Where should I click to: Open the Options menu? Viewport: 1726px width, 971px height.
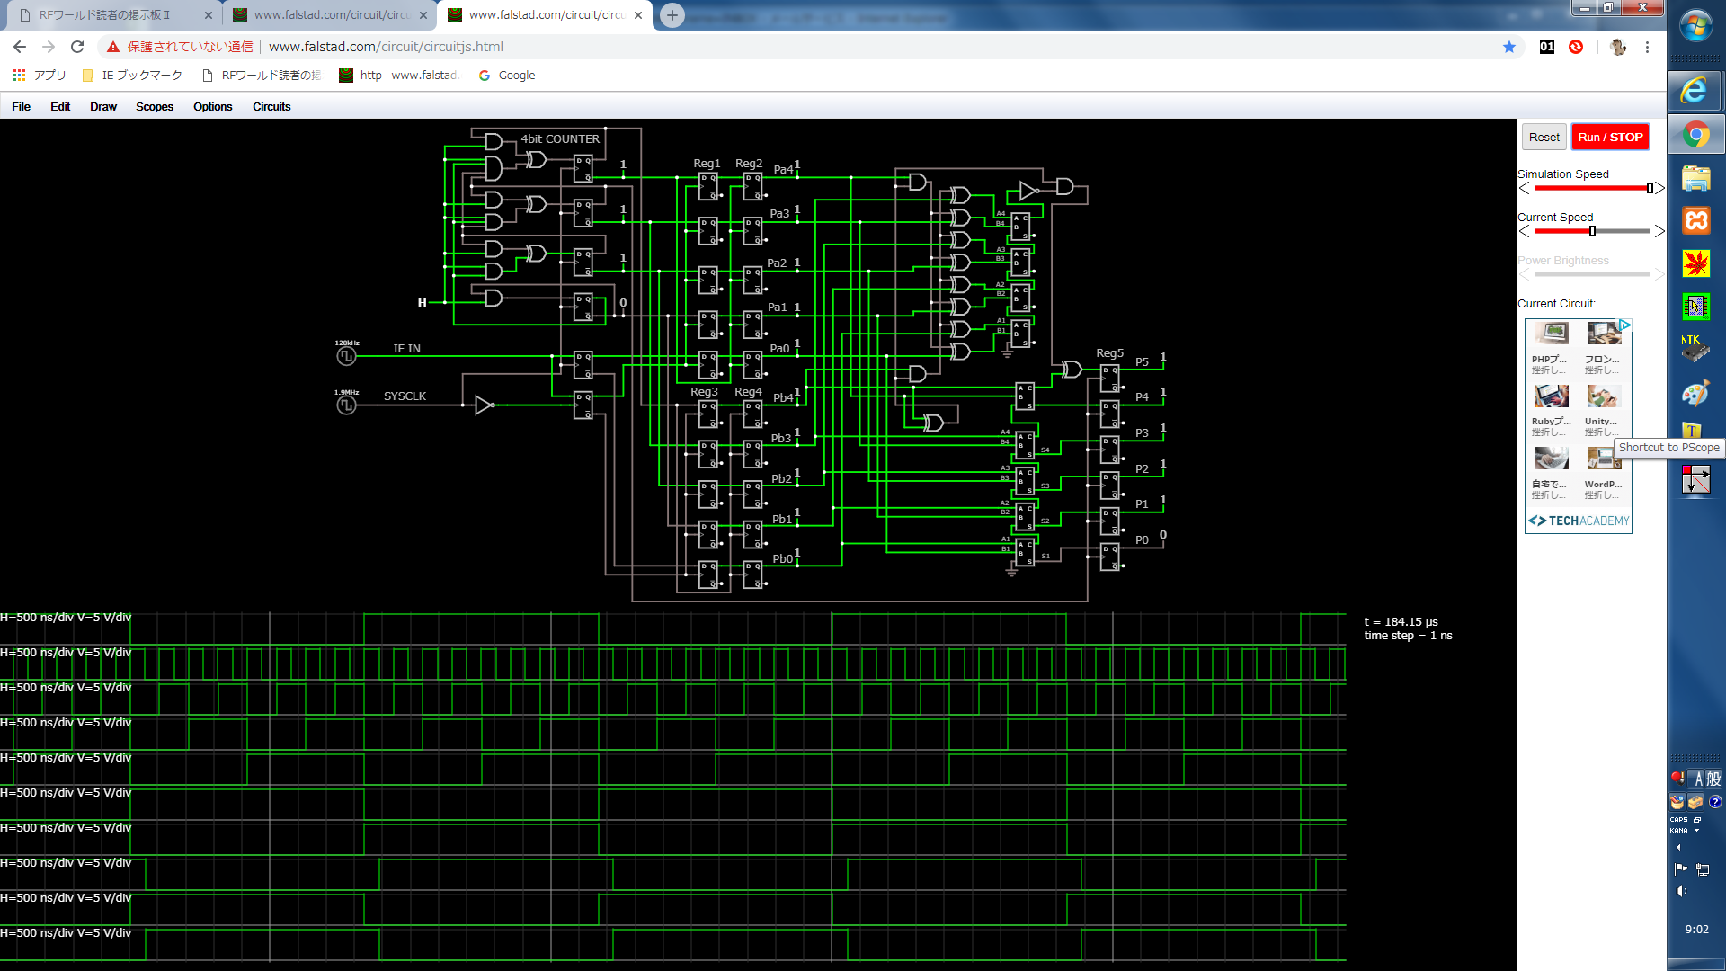[x=213, y=106]
